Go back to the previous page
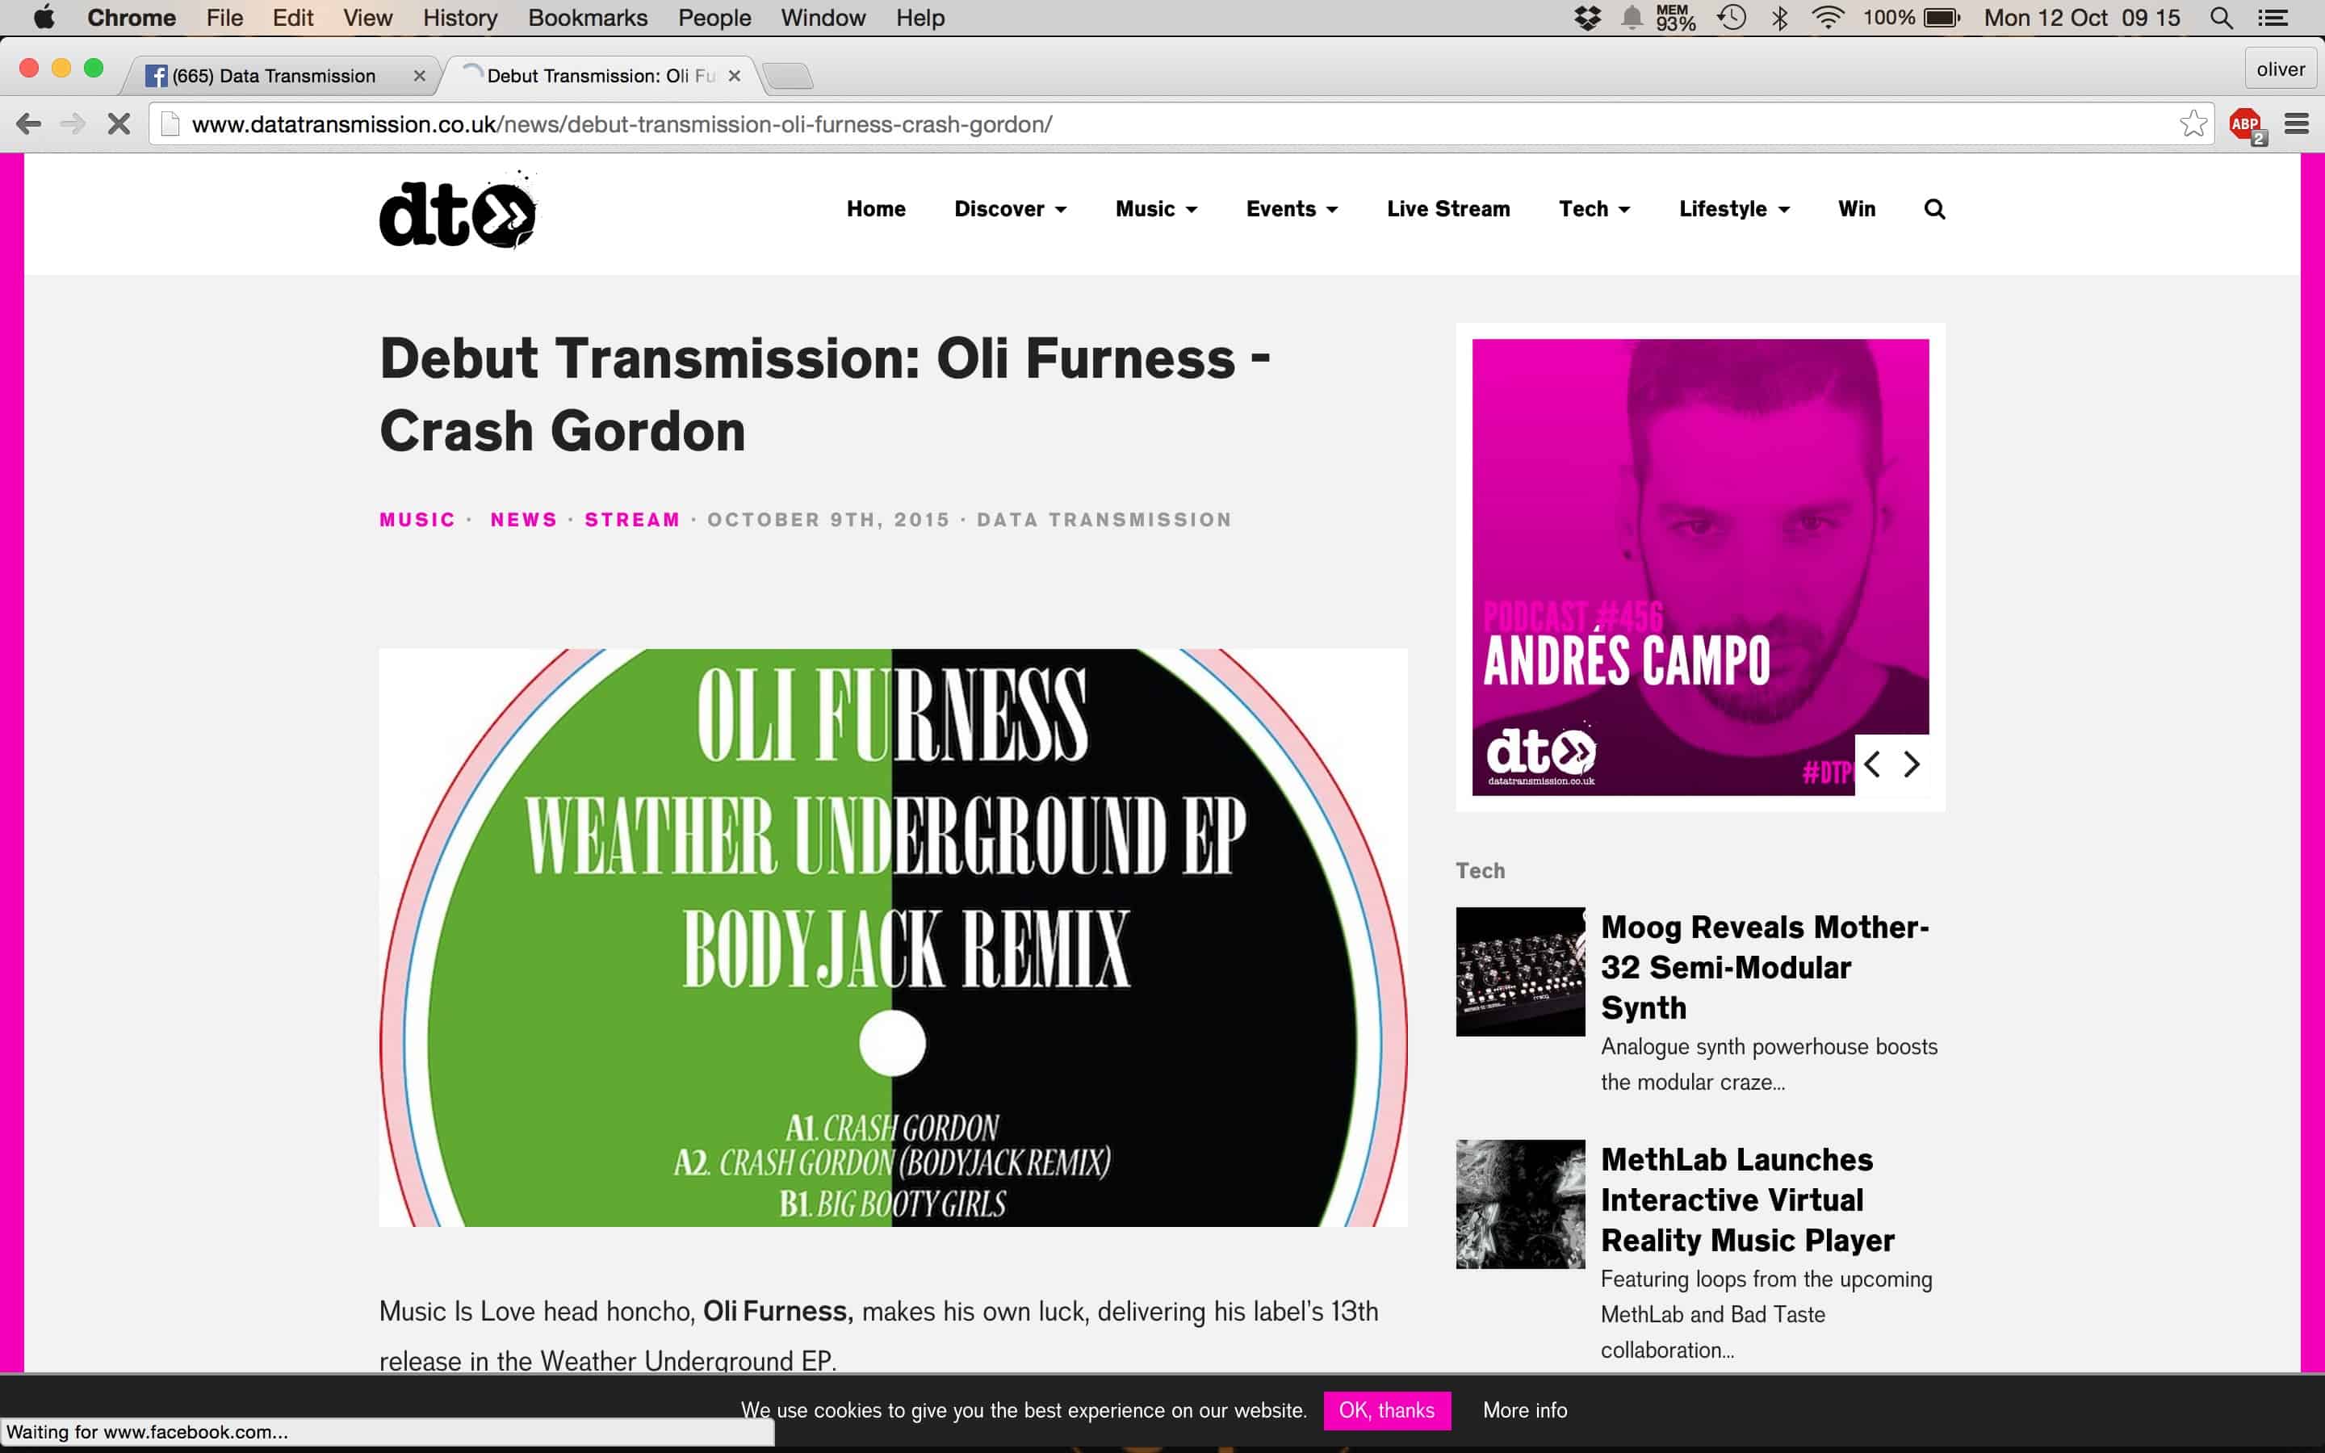The image size is (2325, 1453). point(29,124)
